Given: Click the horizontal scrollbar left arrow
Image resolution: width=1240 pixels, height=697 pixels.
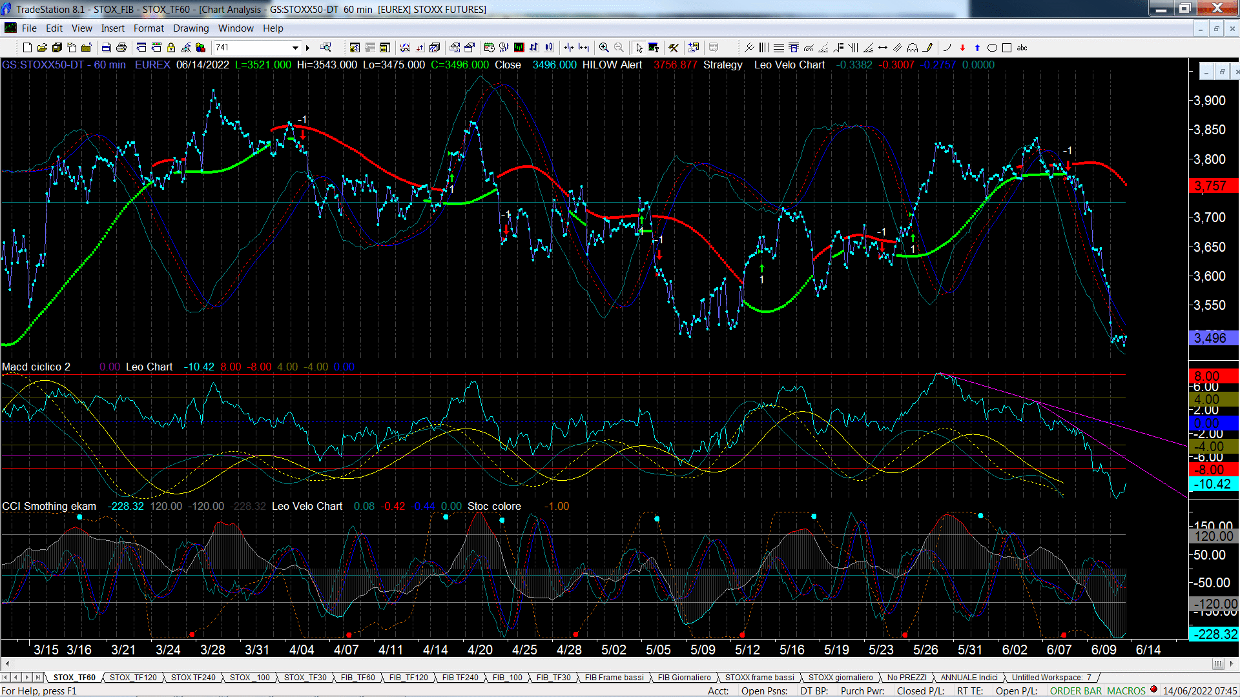Looking at the screenshot, I should [7, 663].
